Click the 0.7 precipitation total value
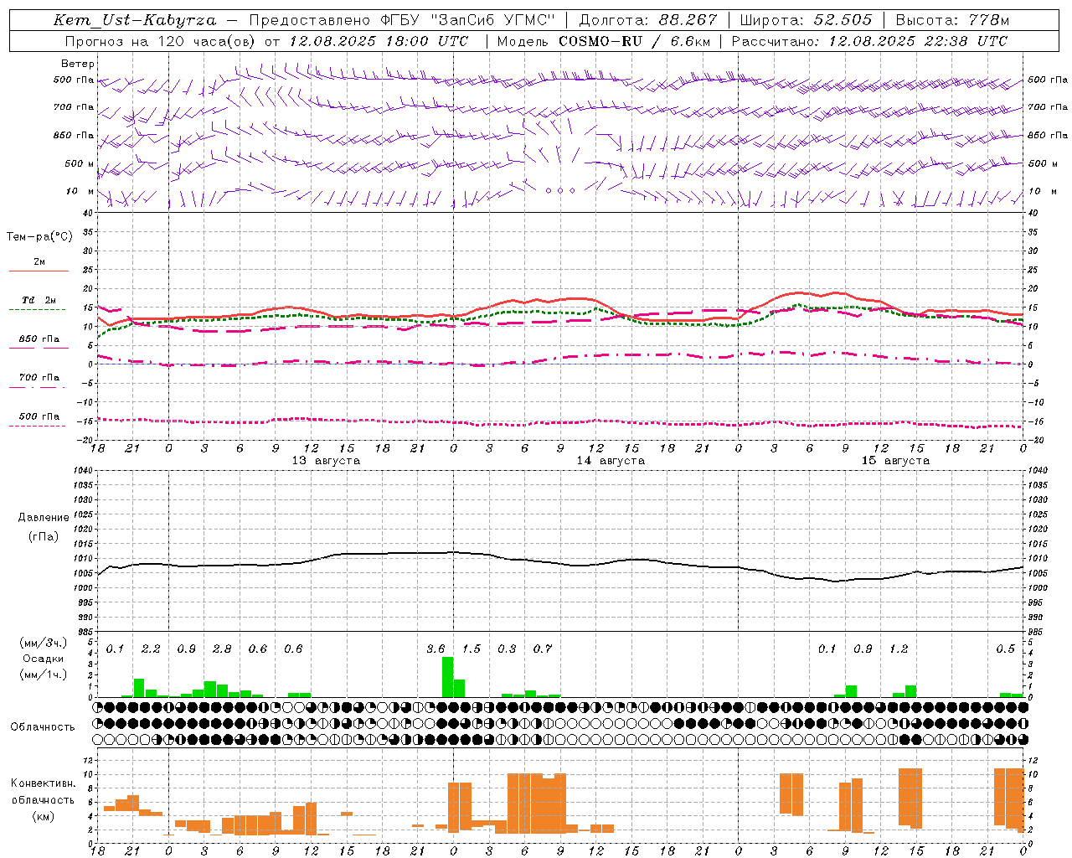The image size is (1072, 858). [x=543, y=649]
